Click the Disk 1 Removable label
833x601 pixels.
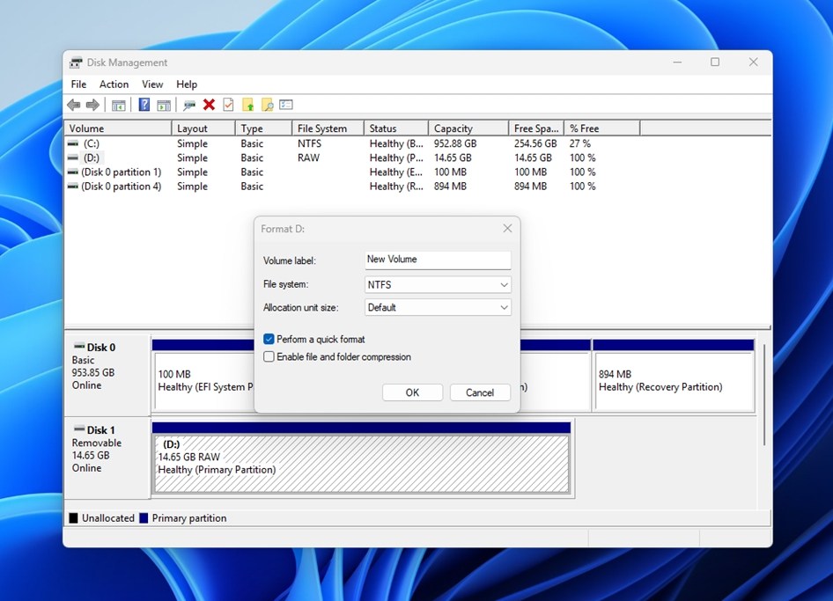(x=107, y=458)
